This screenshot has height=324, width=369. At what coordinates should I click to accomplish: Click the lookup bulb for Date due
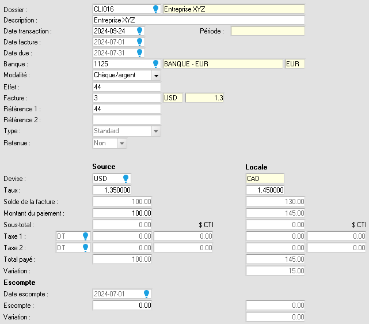click(139, 53)
